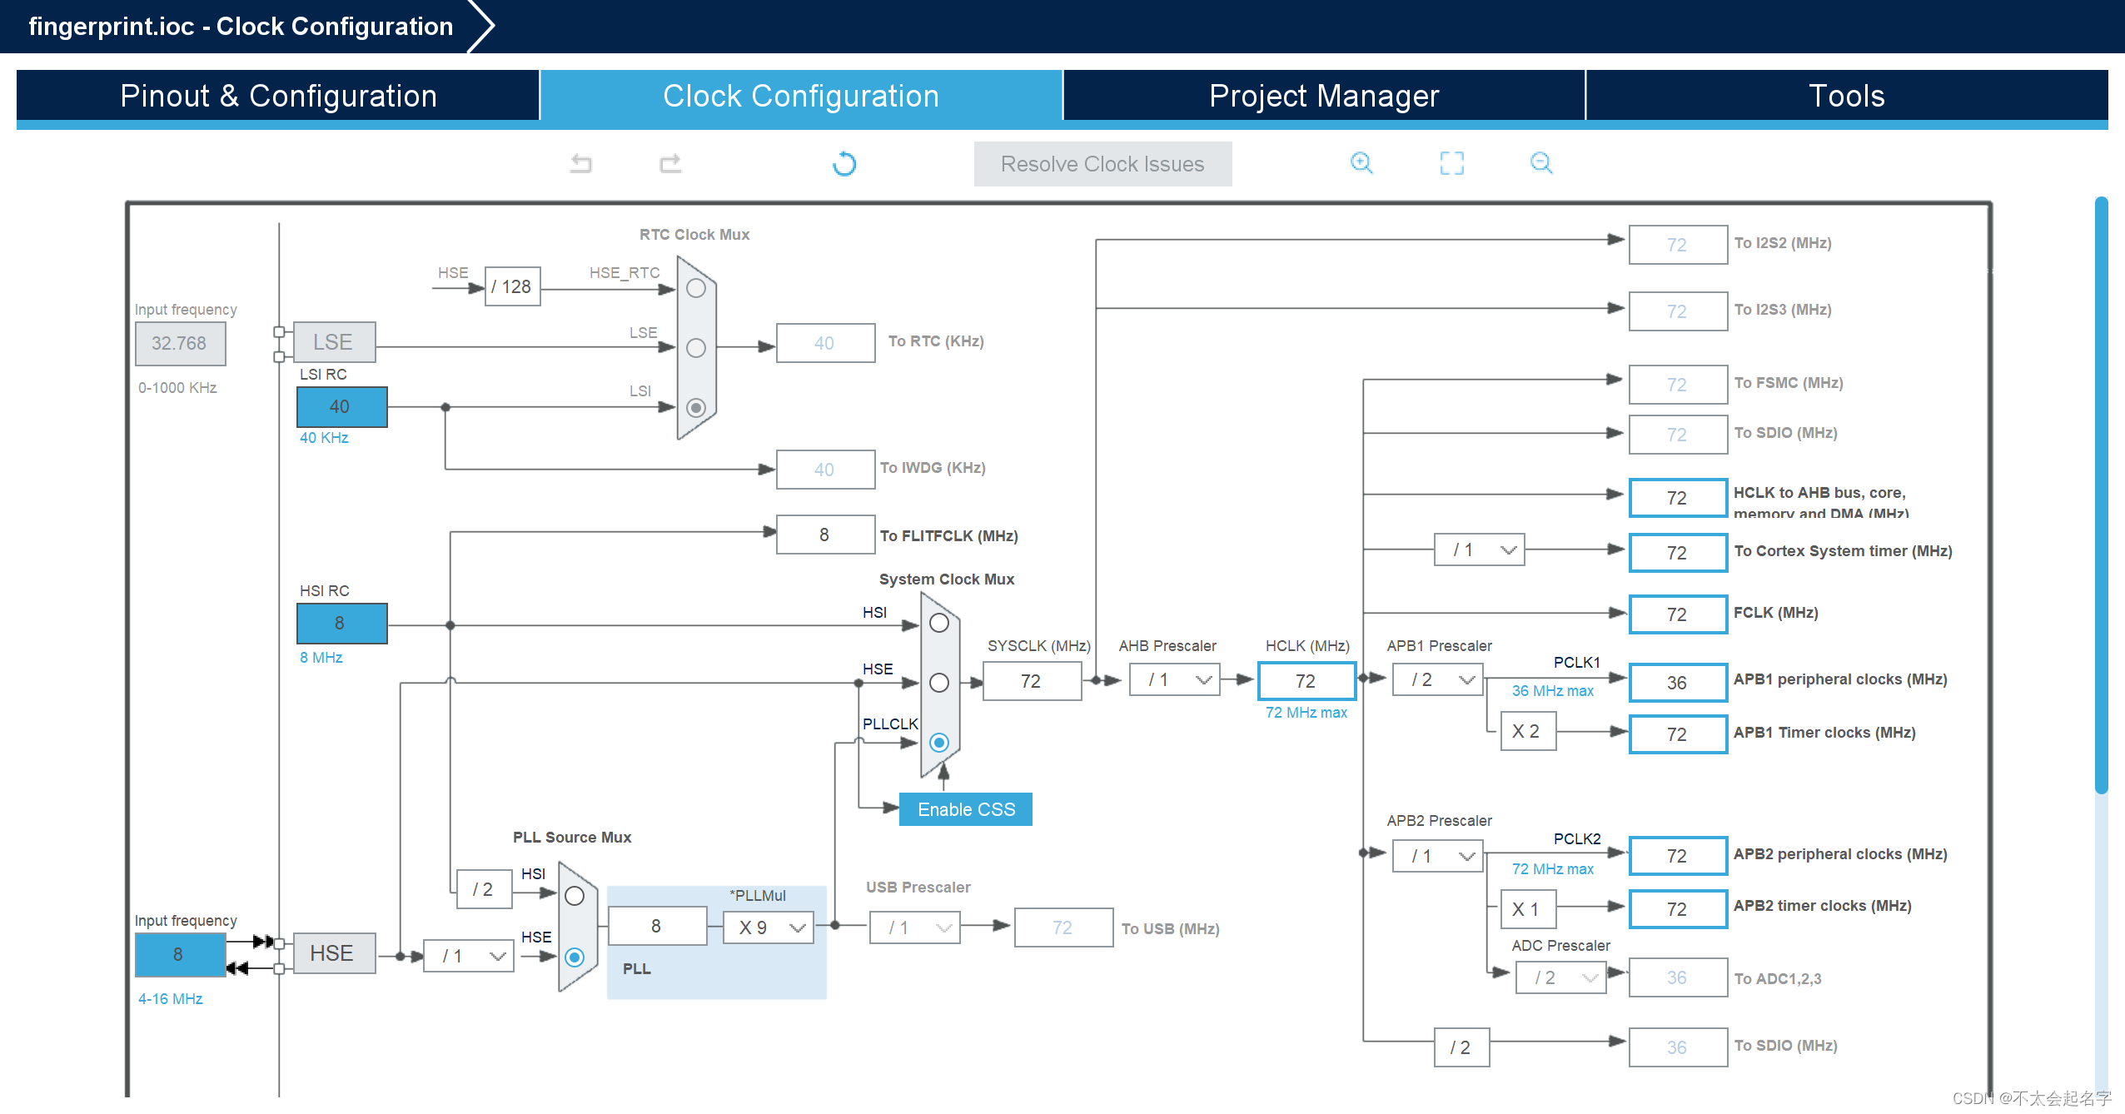Image resolution: width=2125 pixels, height=1114 pixels.
Task: Open the Project Manager tab
Action: [x=1323, y=96]
